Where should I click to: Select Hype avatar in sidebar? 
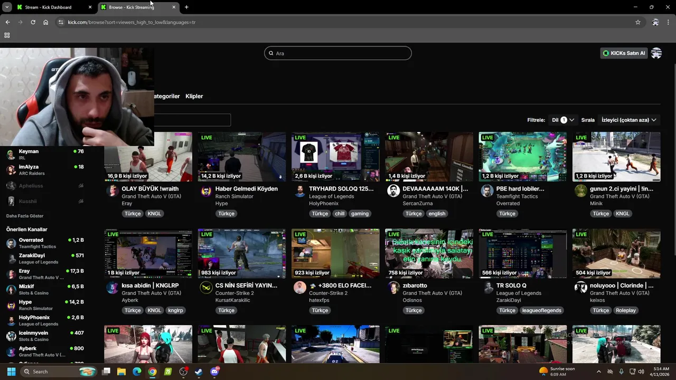pyautogui.click(x=11, y=305)
